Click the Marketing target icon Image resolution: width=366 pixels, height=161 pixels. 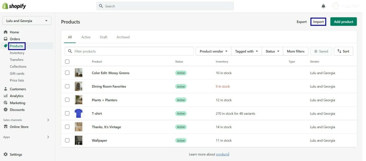click(6, 103)
